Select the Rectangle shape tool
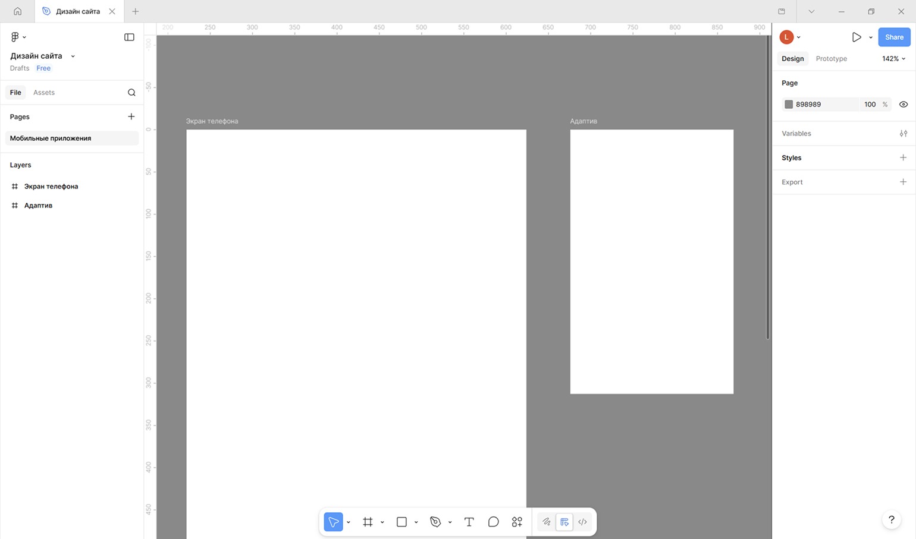Screen dimensions: 916x539 [401, 522]
